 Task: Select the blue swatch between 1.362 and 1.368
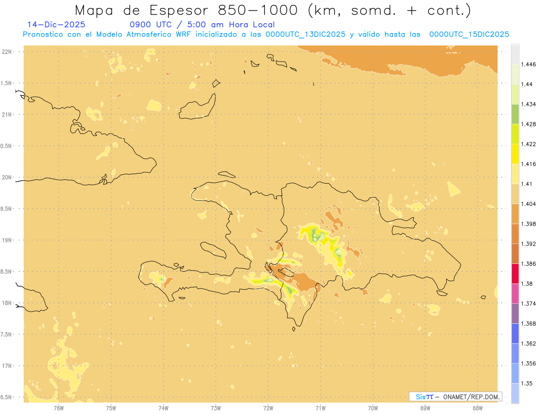pyautogui.click(x=515, y=333)
